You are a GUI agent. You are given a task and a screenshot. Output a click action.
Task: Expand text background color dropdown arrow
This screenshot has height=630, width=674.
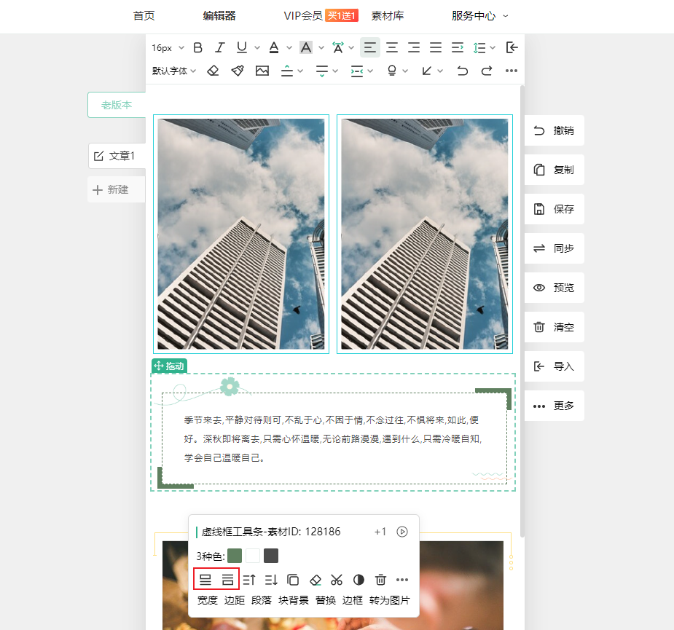pyautogui.click(x=321, y=47)
